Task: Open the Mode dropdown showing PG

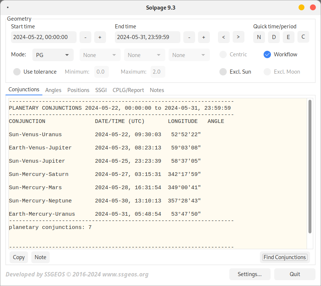Action: [53, 55]
